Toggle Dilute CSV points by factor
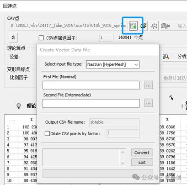 (47, 133)
